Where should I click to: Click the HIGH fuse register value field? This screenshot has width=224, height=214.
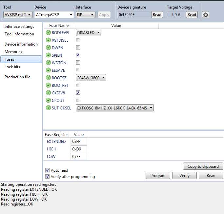click(79, 149)
